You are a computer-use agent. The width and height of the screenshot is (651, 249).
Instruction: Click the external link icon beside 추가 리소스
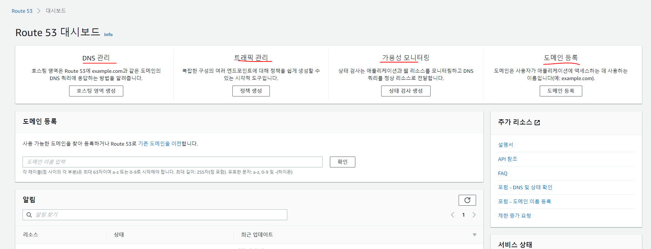(537, 123)
